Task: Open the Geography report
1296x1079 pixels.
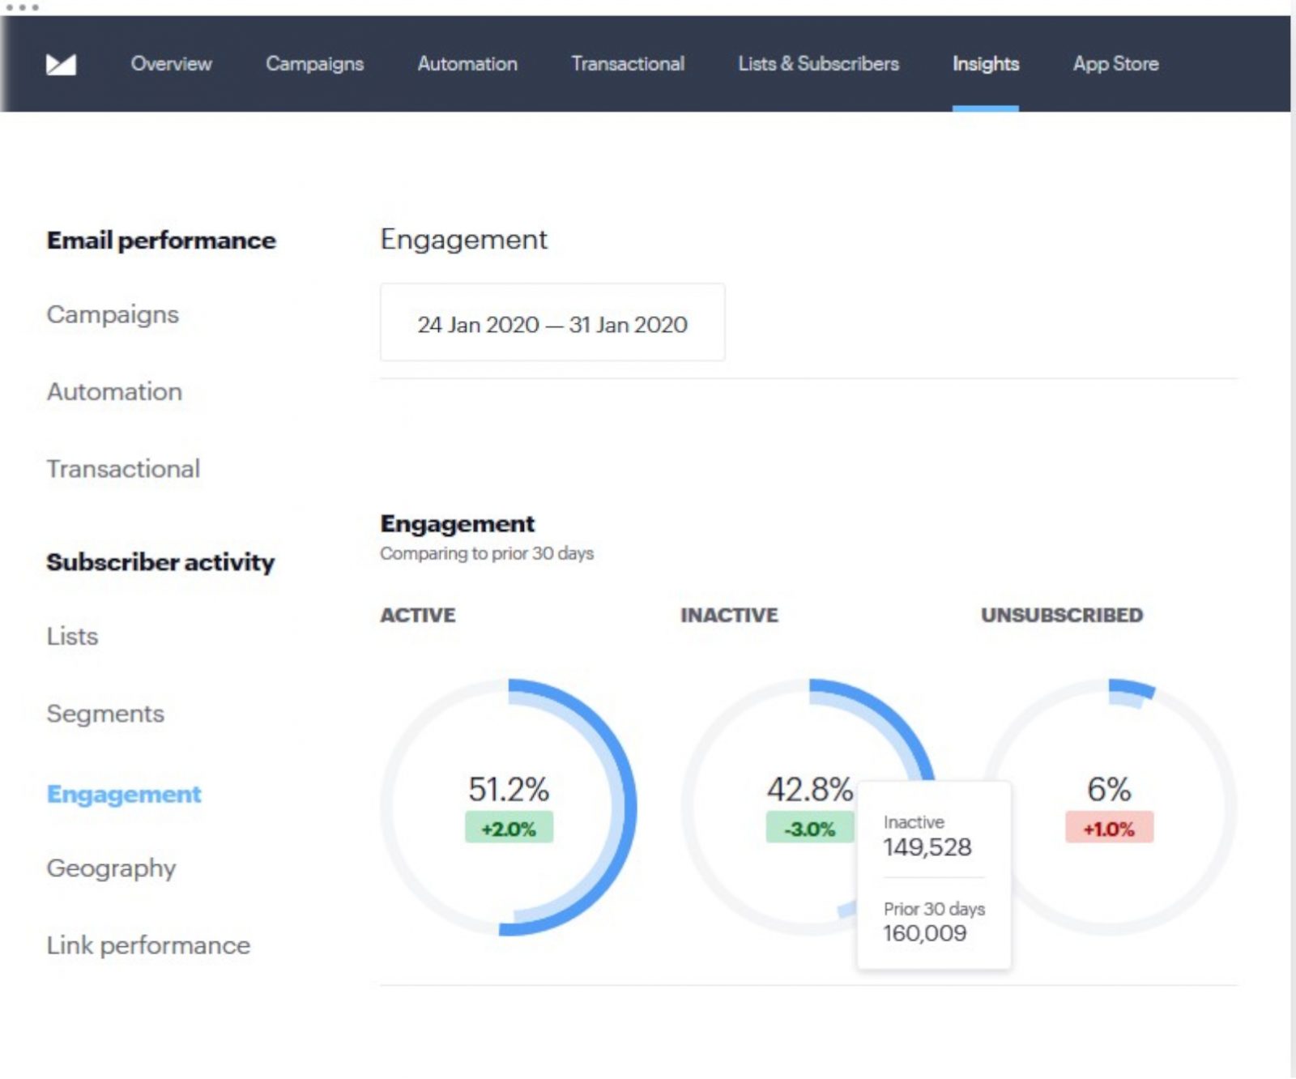Action: [111, 869]
